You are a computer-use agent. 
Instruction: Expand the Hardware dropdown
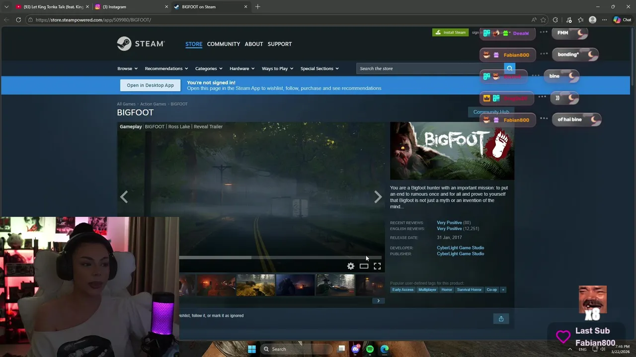242,68
